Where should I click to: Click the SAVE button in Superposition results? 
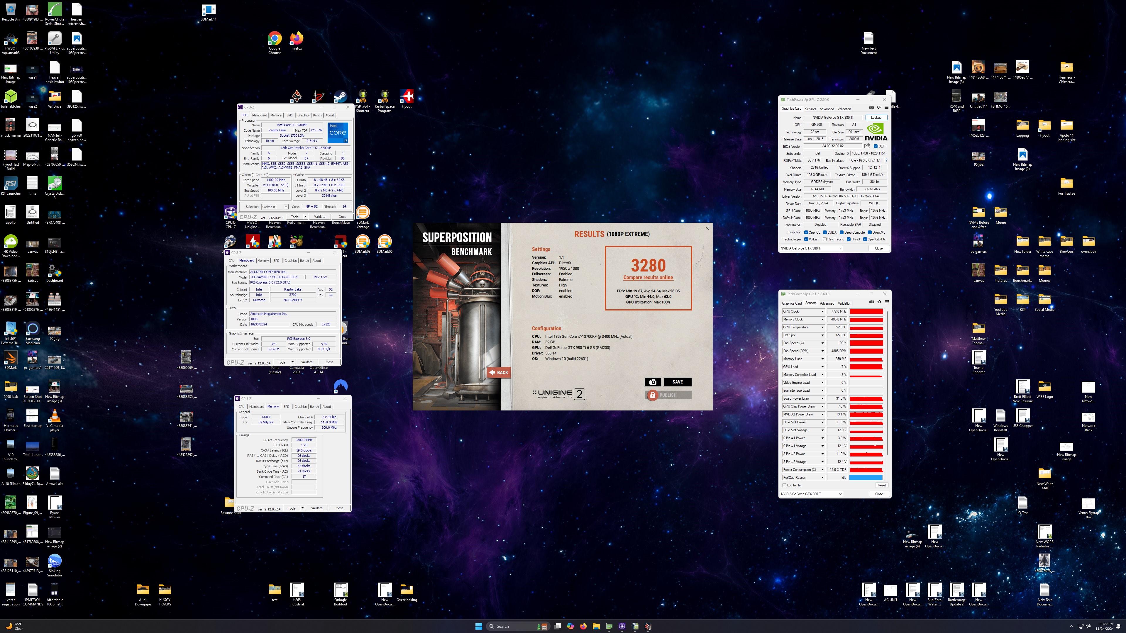(678, 382)
